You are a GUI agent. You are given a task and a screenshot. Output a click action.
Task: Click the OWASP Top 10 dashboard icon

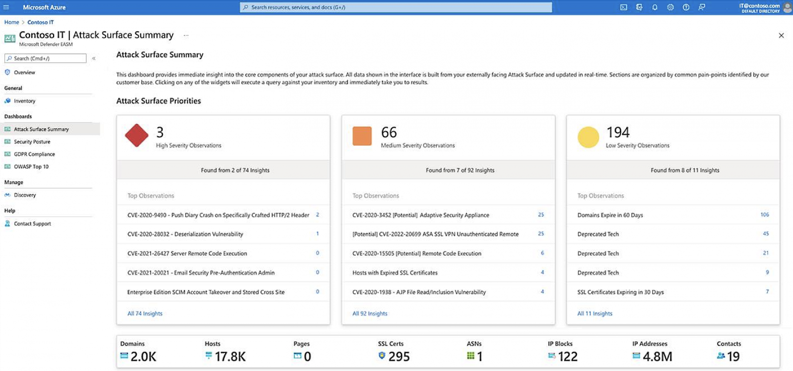(x=7, y=166)
